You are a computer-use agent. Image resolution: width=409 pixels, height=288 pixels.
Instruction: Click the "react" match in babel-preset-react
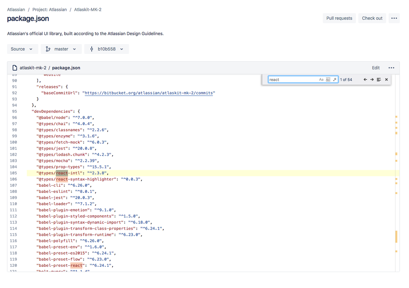pos(77,266)
